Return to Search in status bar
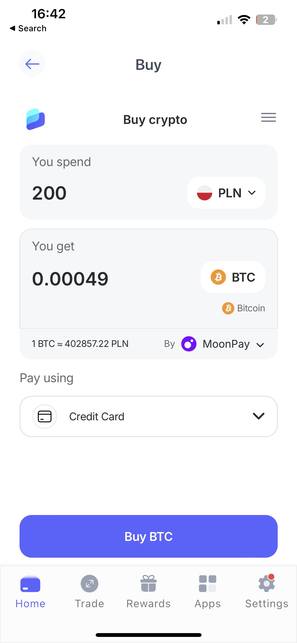Viewport: 297px width, 643px height. point(28,28)
